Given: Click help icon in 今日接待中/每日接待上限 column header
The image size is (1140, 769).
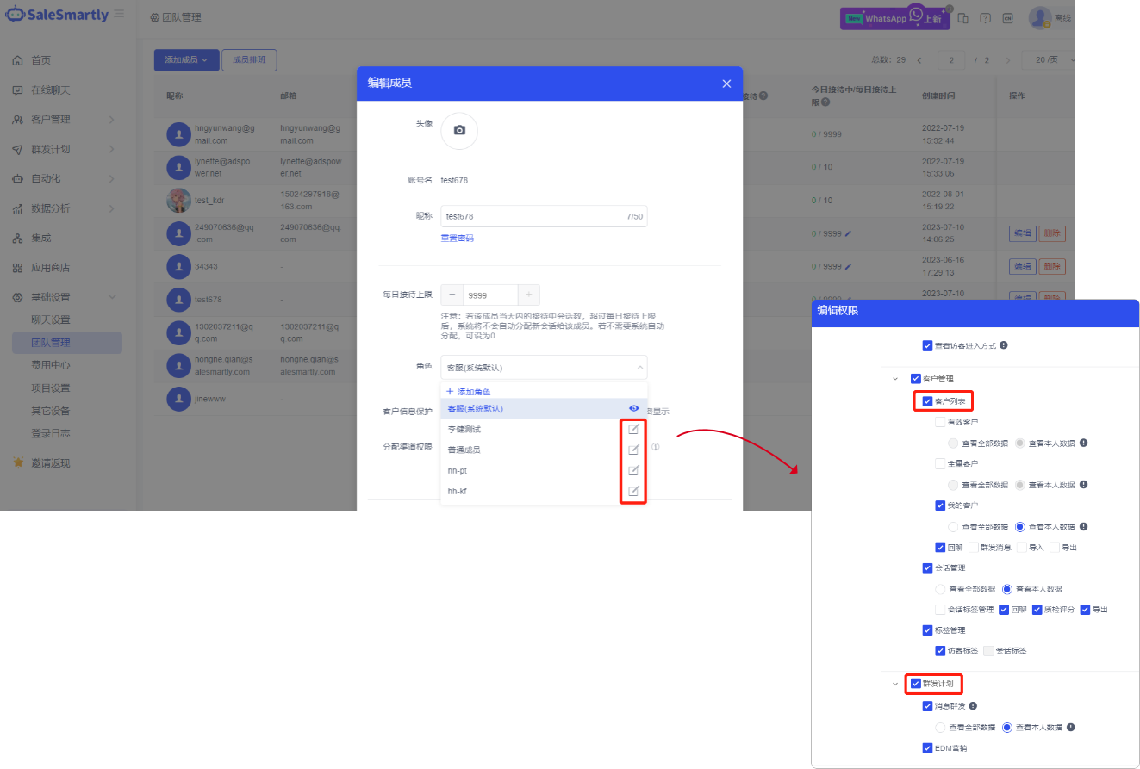Looking at the screenshot, I should 825,102.
